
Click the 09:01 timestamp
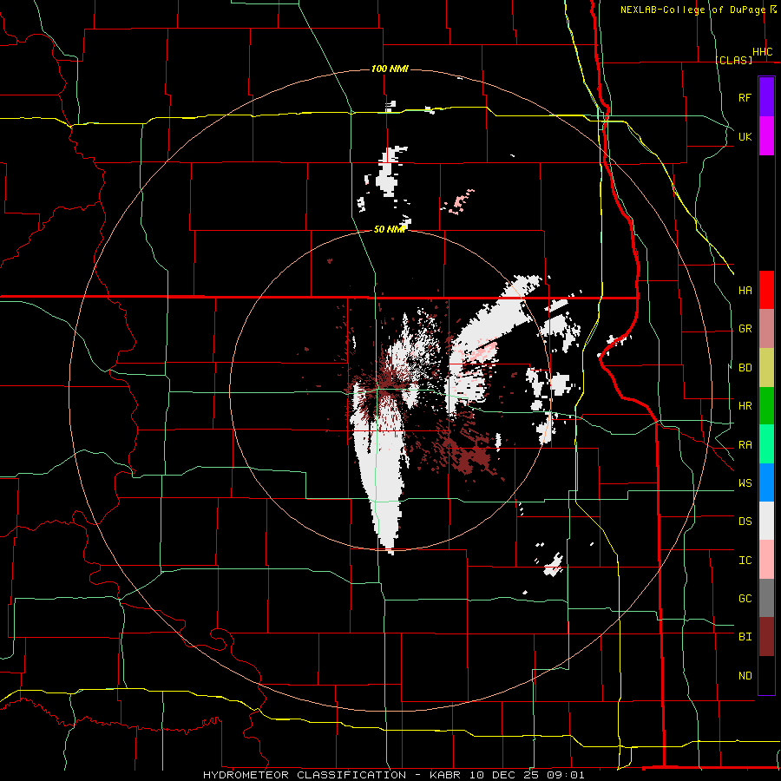pos(565,775)
